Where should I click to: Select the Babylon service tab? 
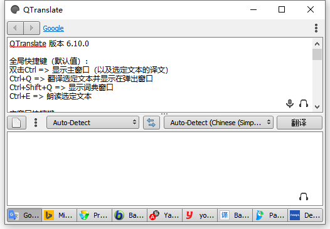130,215
